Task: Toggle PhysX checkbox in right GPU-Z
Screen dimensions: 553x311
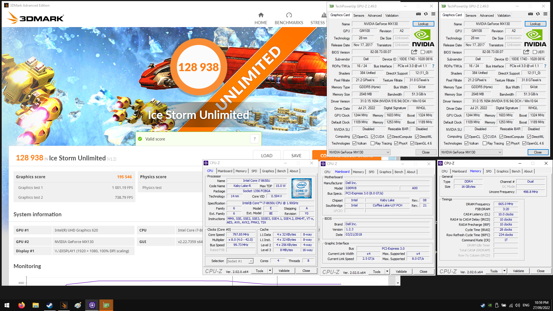Action: (x=508, y=143)
